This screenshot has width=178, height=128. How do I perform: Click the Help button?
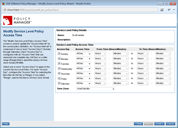click(6, 124)
